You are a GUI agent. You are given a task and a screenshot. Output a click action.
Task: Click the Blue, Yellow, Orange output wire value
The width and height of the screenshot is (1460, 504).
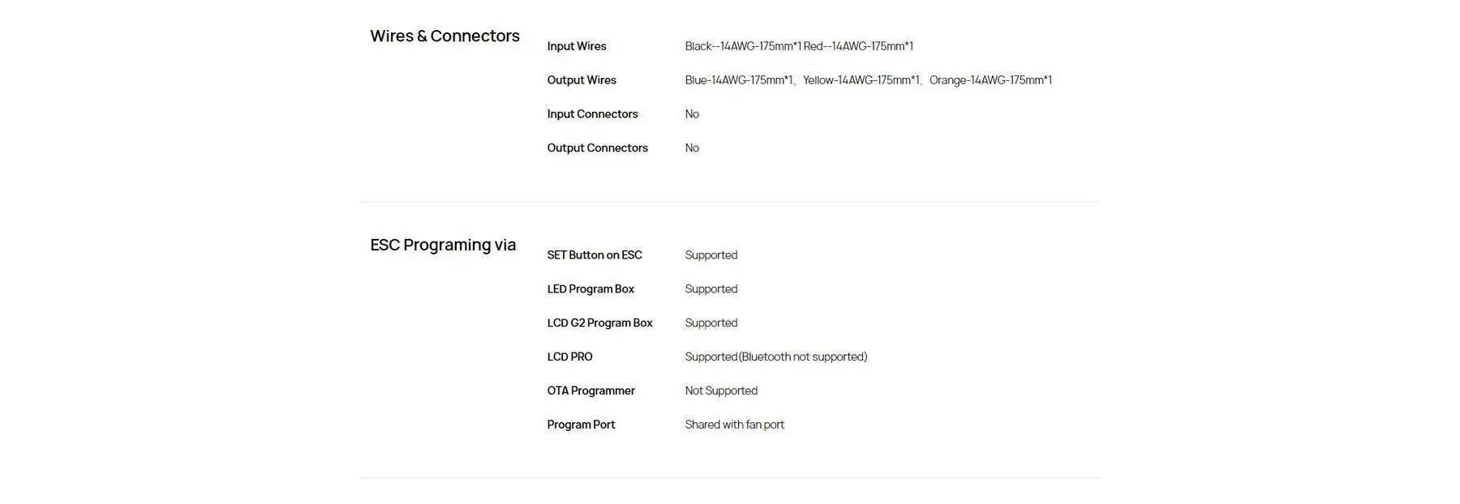(868, 80)
